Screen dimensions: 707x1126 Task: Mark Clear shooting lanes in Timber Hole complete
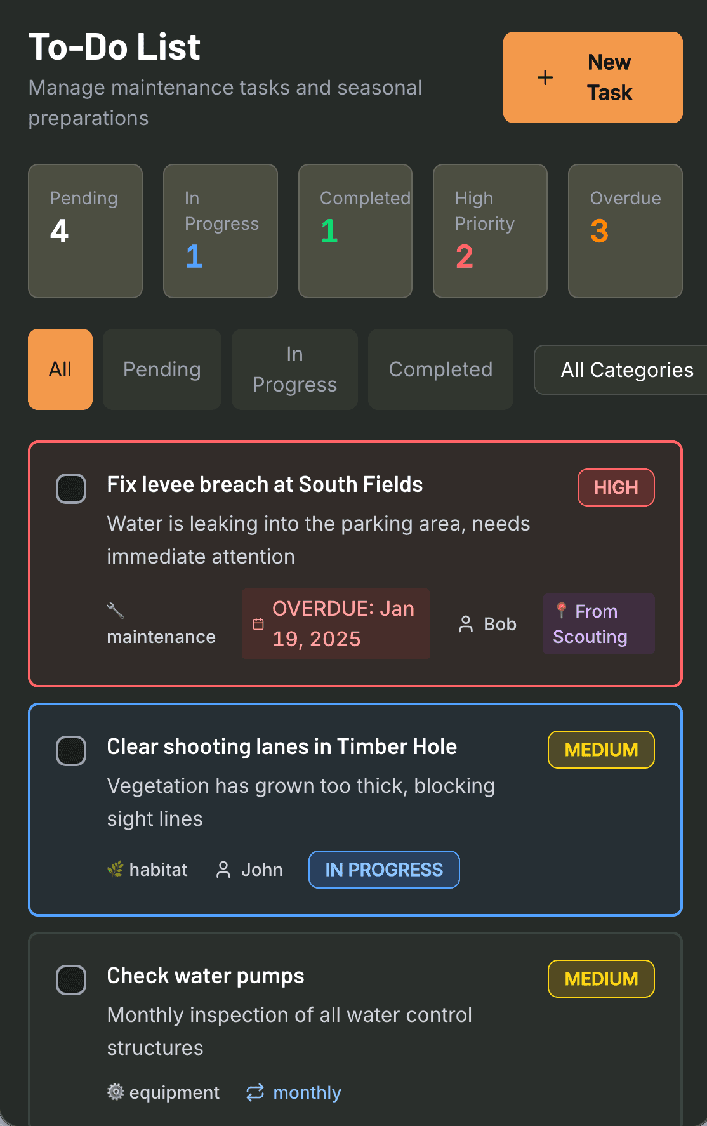point(70,751)
